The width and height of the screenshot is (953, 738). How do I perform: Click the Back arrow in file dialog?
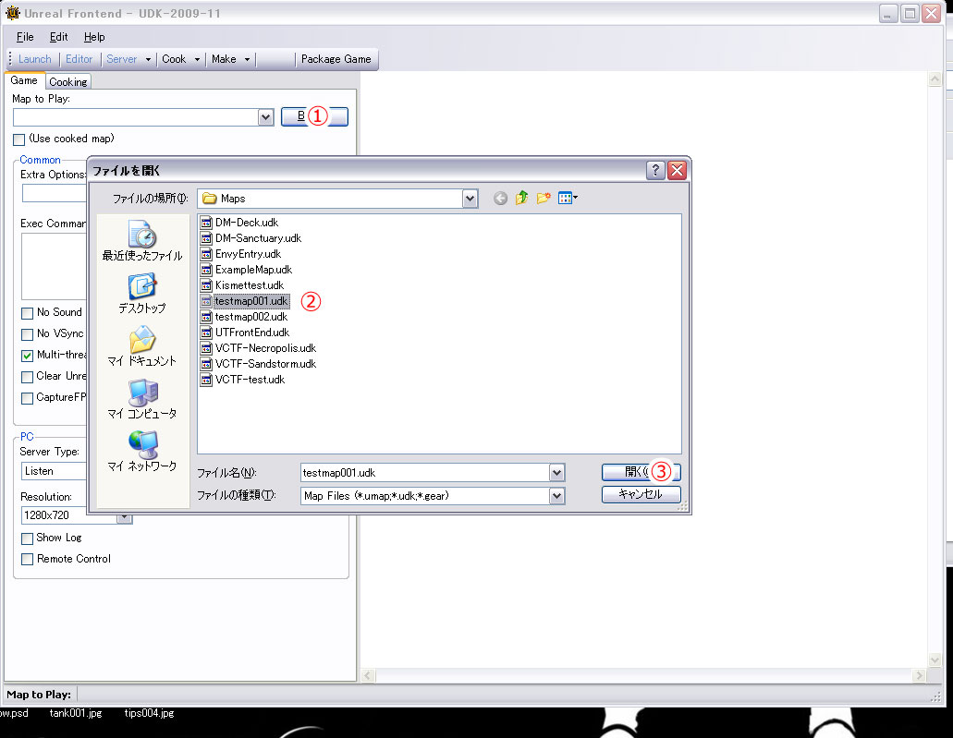[500, 198]
